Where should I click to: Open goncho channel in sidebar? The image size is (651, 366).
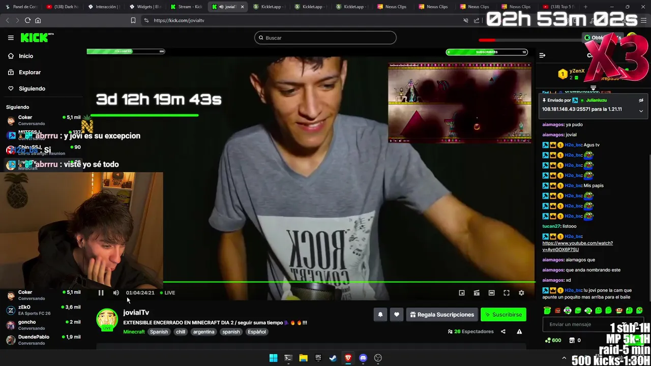coord(43,324)
